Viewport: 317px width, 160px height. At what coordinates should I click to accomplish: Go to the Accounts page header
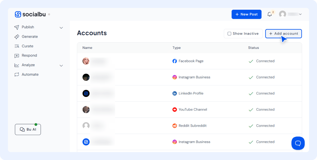(x=92, y=33)
